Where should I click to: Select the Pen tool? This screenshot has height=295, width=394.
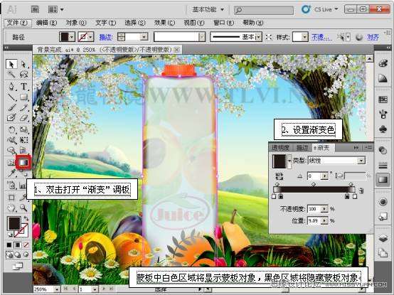click(11, 86)
